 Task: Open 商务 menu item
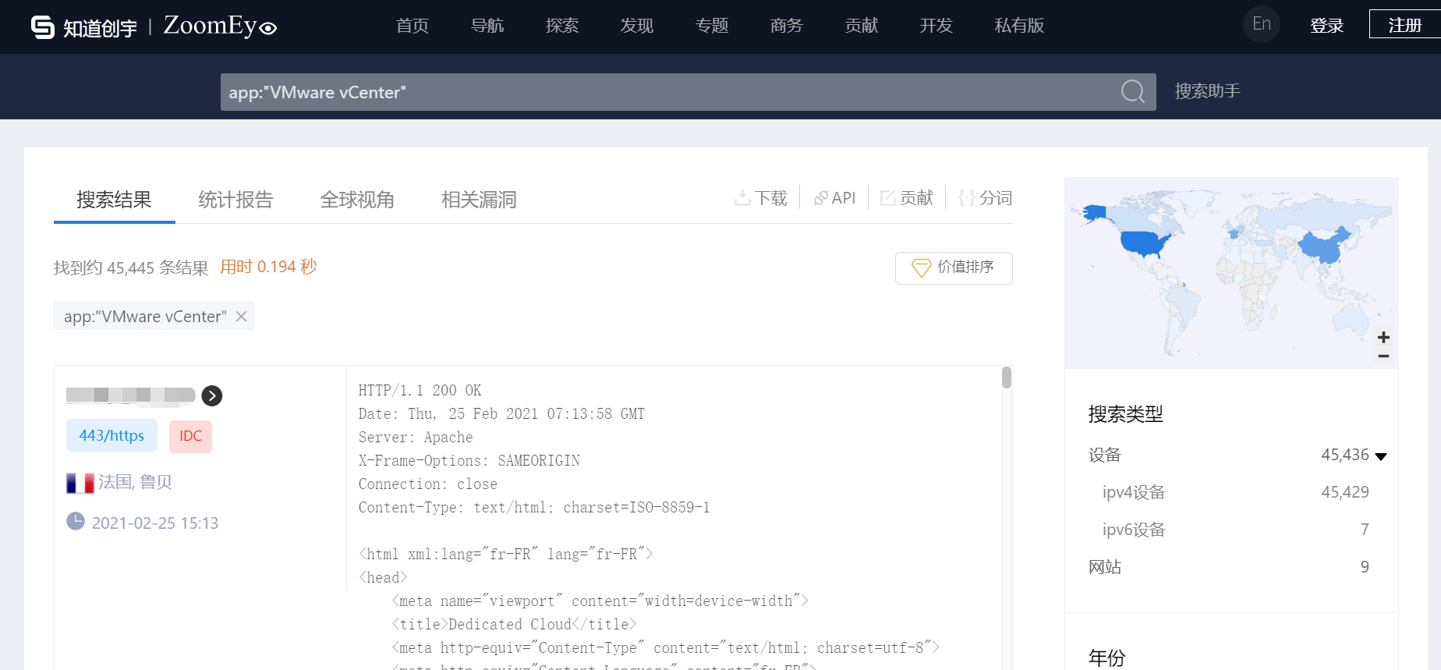point(787,26)
